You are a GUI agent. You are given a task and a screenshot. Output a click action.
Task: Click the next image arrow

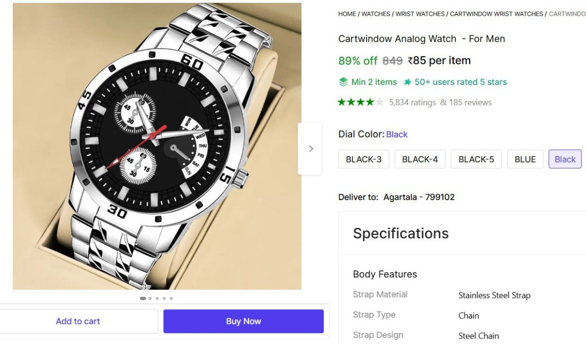coord(311,149)
